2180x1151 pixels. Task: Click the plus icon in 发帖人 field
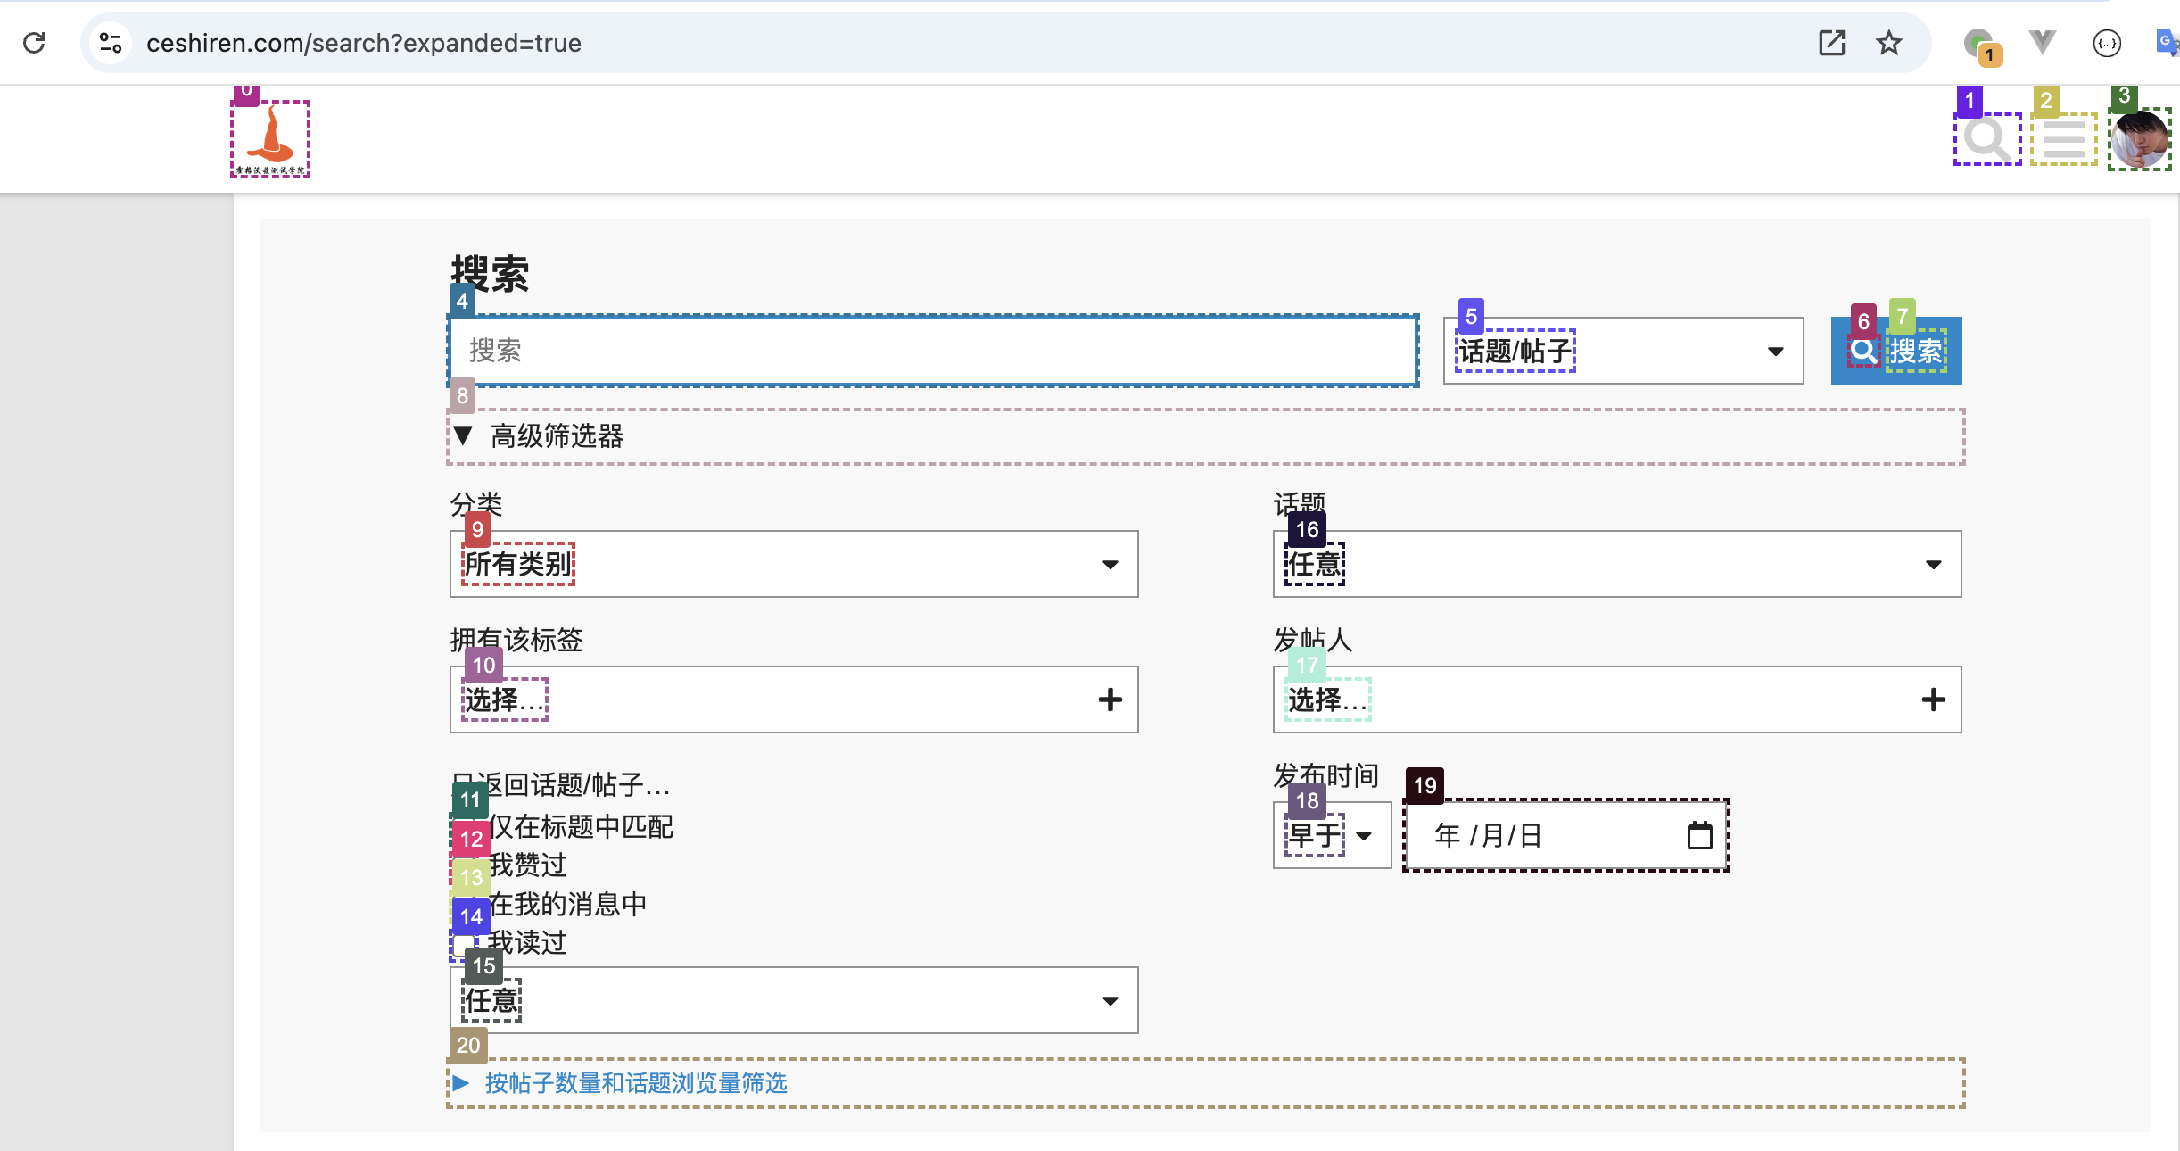[1933, 700]
